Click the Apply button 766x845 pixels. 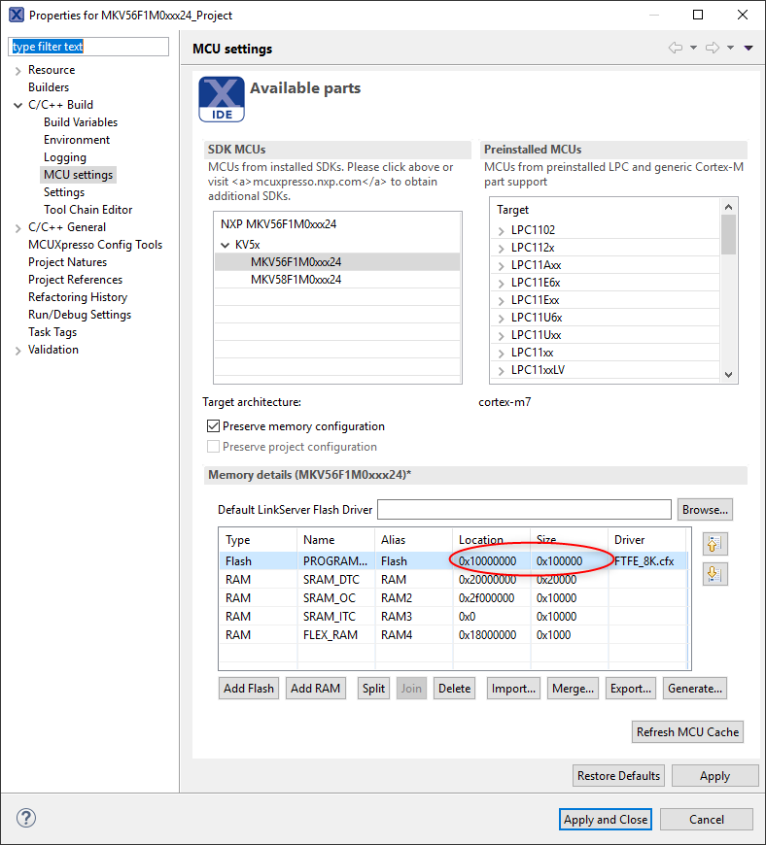(714, 775)
